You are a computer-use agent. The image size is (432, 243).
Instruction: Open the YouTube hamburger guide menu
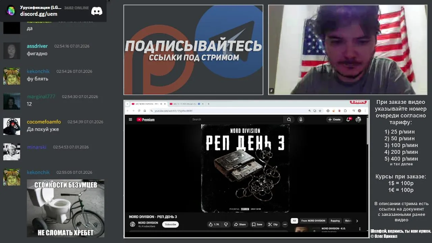pos(130,119)
